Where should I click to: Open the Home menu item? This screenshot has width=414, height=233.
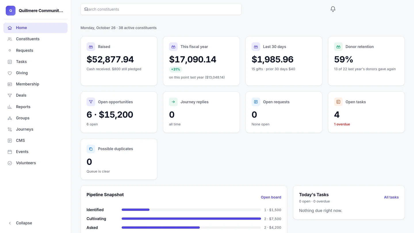35,28
